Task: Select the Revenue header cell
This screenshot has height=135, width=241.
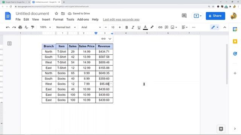Action: tap(104, 46)
